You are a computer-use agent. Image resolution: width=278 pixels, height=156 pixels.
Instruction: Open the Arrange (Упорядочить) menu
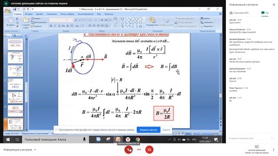tap(152, 22)
